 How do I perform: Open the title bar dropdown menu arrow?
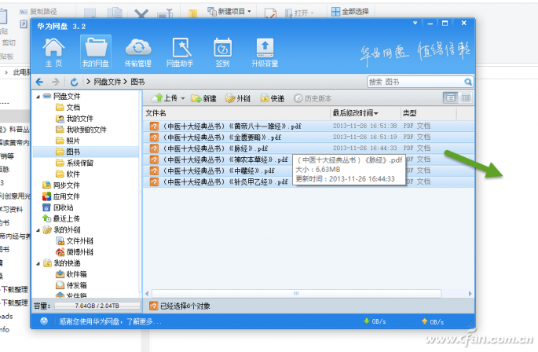(415, 23)
